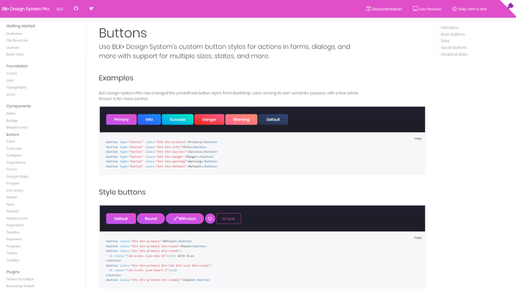This screenshot has width=516, height=290.
Task: Copy the Style buttons code snippet
Action: click(x=418, y=238)
